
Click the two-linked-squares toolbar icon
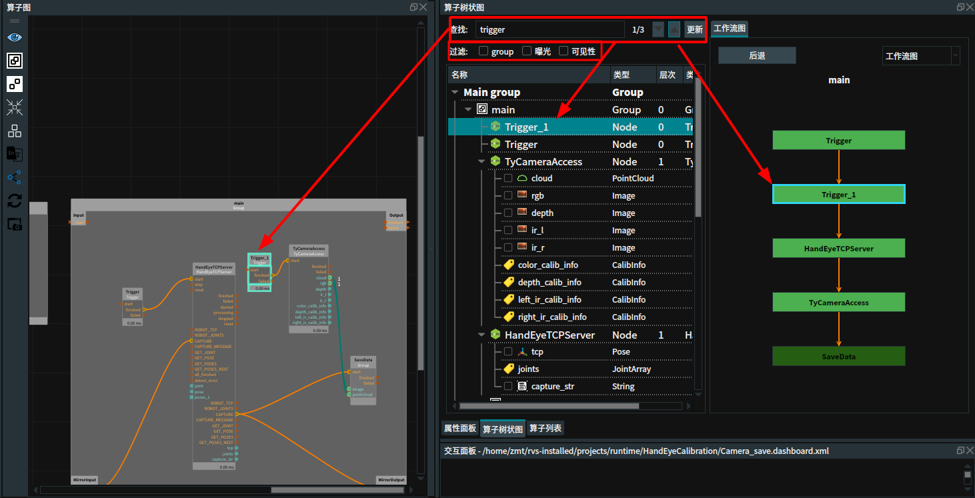(x=15, y=84)
